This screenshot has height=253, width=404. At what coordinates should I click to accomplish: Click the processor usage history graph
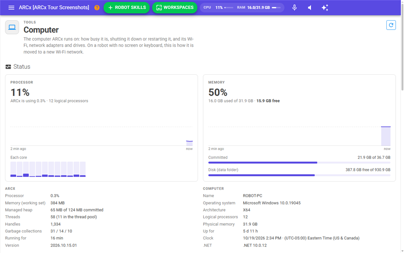point(101,127)
